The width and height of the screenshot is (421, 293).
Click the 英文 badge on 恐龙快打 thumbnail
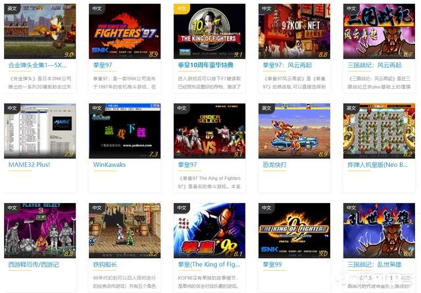point(266,108)
